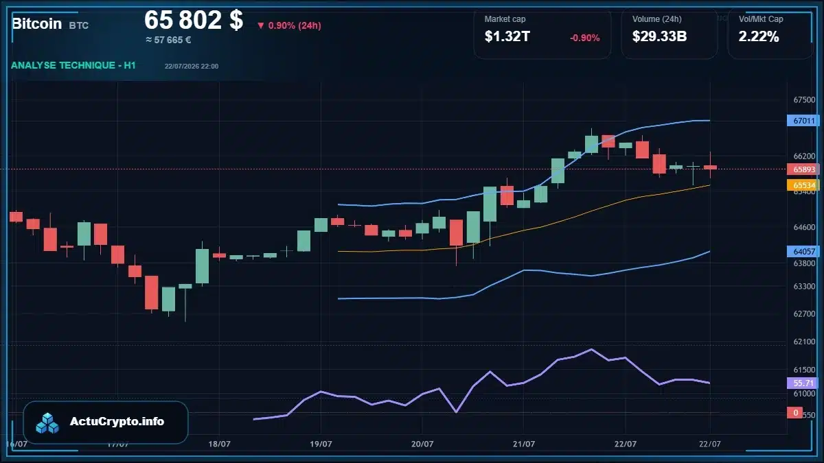Image resolution: width=824 pixels, height=463 pixels.
Task: Click the Bitcoin title text
Action: click(36, 24)
